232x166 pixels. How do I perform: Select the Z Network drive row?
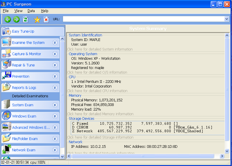(x=148, y=131)
